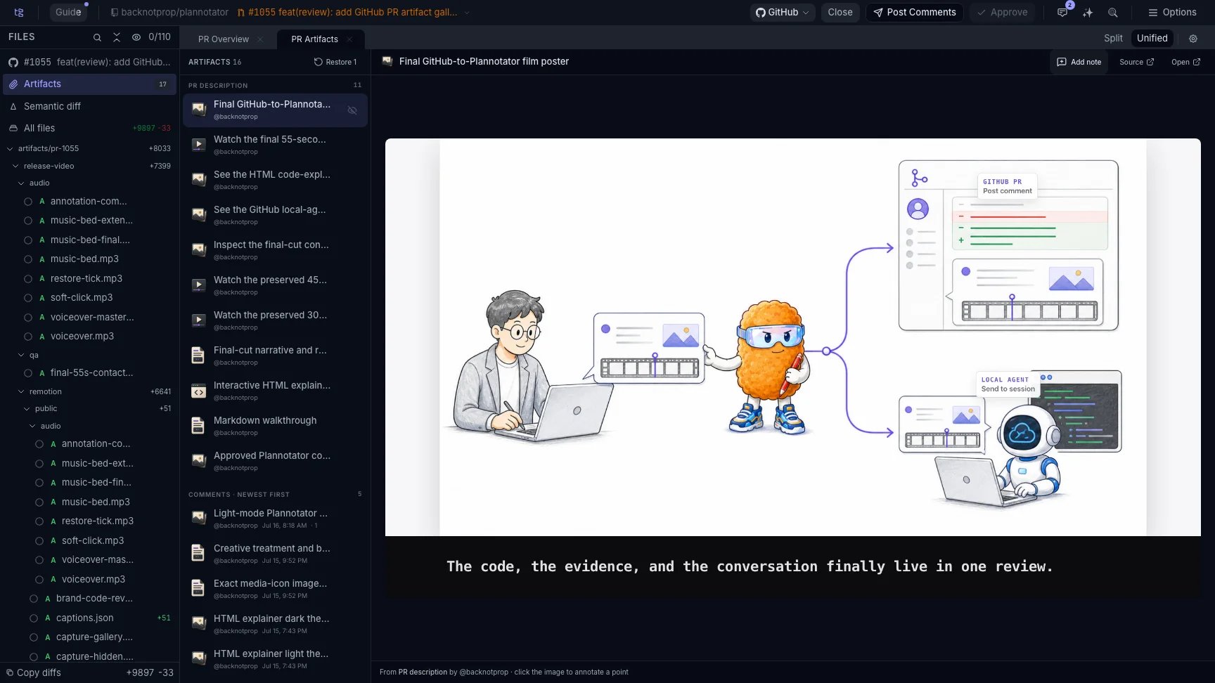Open the PR title dropdown chevron
The width and height of the screenshot is (1215, 683).
(x=466, y=13)
